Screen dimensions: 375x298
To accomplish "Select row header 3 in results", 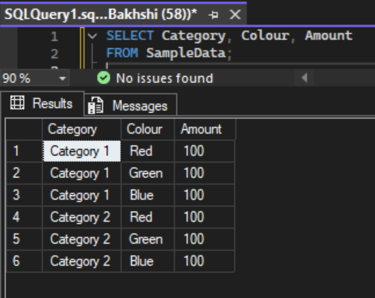I will pyautogui.click(x=24, y=195).
